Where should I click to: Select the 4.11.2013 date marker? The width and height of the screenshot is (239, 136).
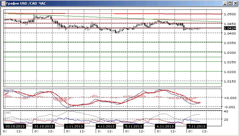coord(106,126)
